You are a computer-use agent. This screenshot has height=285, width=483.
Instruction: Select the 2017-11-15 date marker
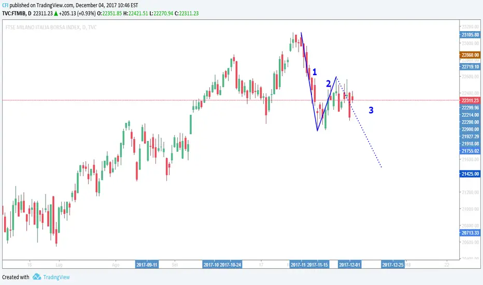tap(318, 265)
